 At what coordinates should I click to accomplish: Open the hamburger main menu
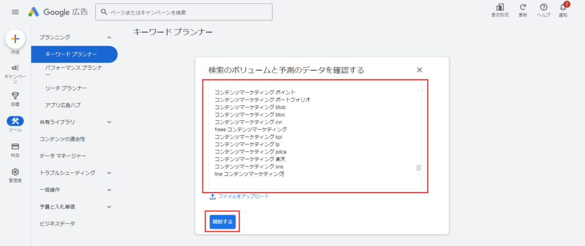coord(15,12)
